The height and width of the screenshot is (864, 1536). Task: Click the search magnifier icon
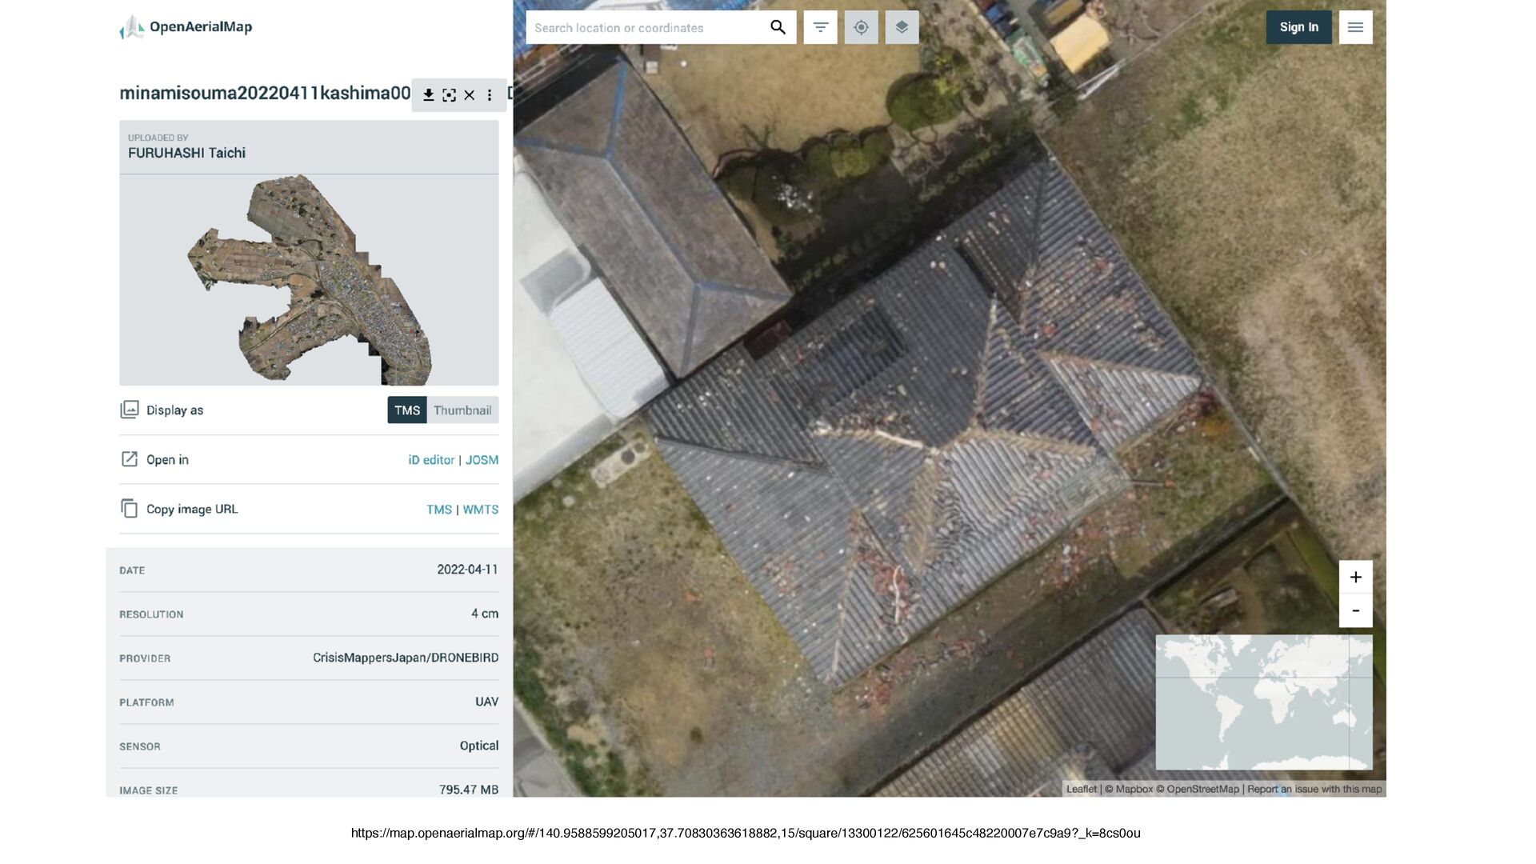click(x=778, y=27)
